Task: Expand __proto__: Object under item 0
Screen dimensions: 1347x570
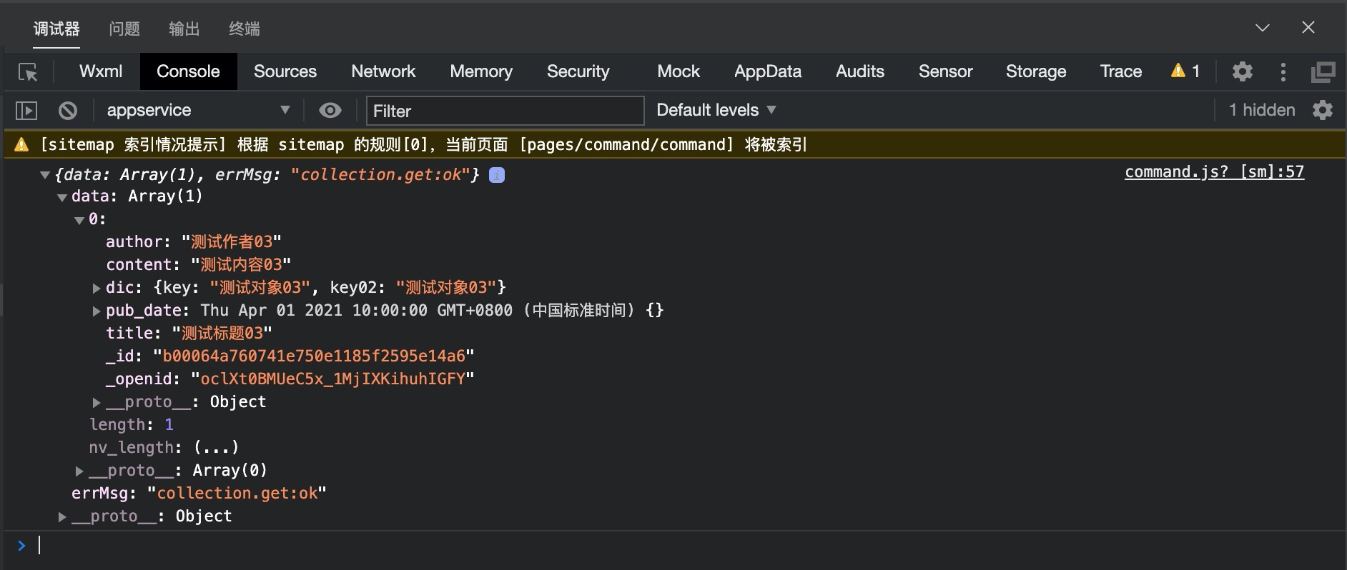Action: [97, 402]
